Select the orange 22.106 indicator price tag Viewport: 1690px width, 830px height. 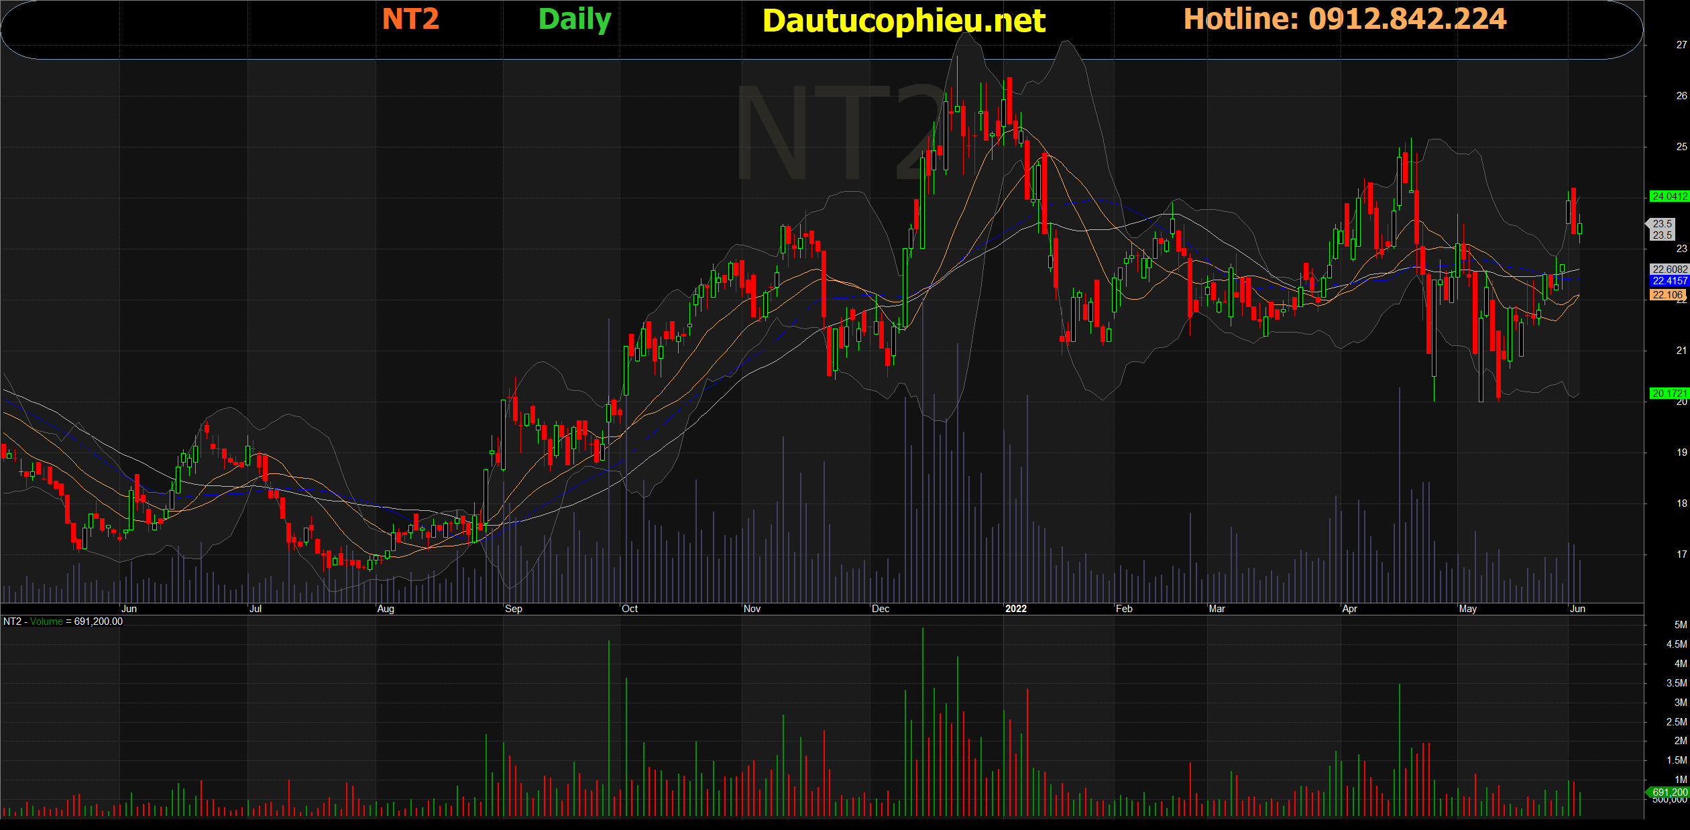click(1668, 295)
